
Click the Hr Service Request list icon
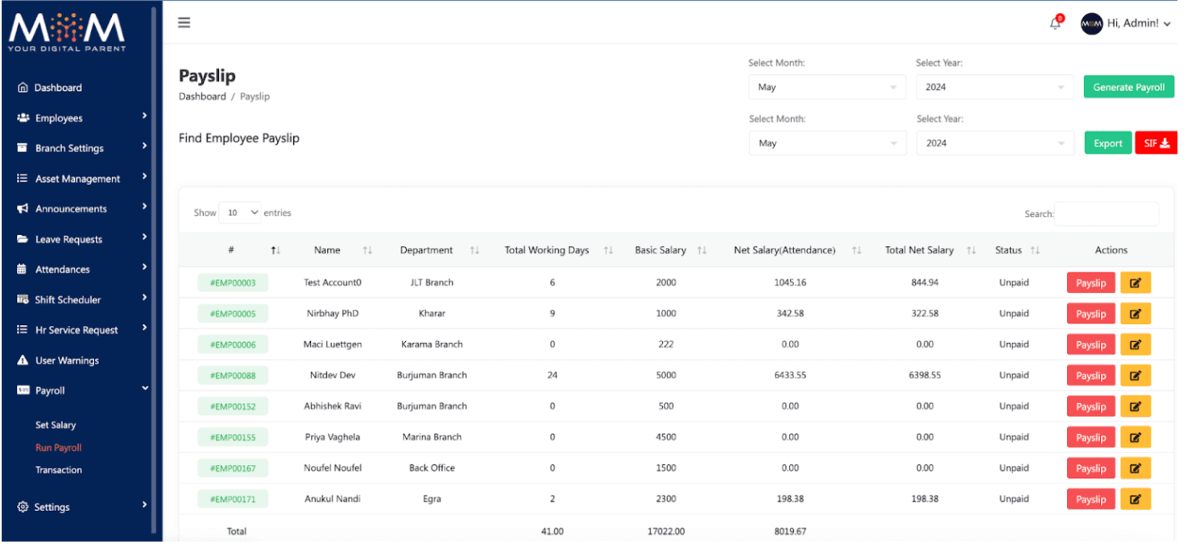pos(23,330)
